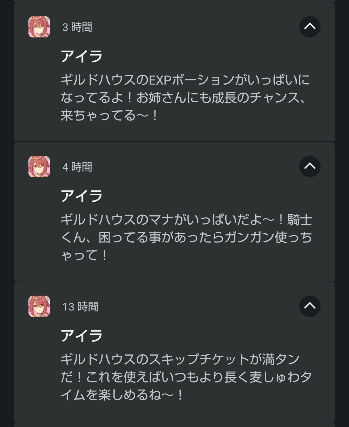Click the '4 時間' timestamp label
This screenshot has height=427, width=349.
point(77,167)
